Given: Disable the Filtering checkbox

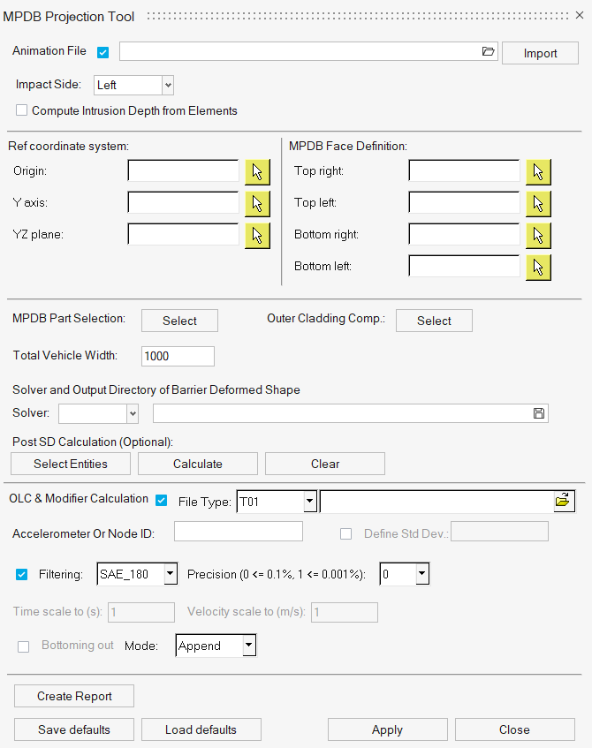Looking at the screenshot, I should pos(21,574).
